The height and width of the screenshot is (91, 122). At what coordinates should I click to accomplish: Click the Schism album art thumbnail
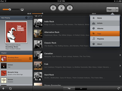tap(4, 66)
